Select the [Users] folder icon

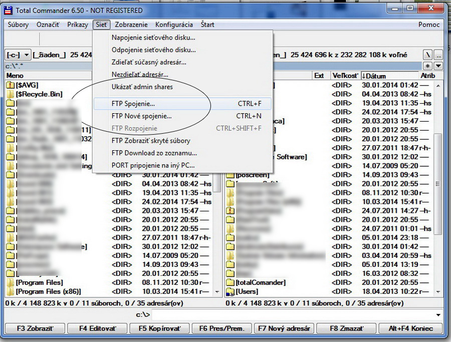click(x=230, y=291)
